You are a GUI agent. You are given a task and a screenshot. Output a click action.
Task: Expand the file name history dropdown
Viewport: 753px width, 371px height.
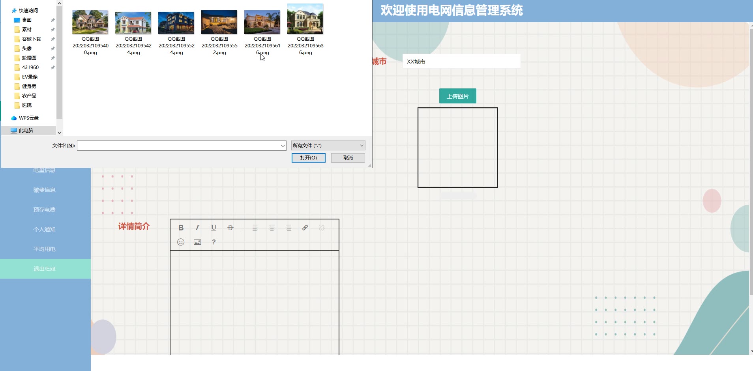click(283, 146)
